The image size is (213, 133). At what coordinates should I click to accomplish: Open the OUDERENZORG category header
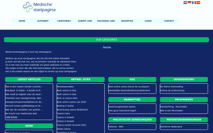tap(184, 79)
